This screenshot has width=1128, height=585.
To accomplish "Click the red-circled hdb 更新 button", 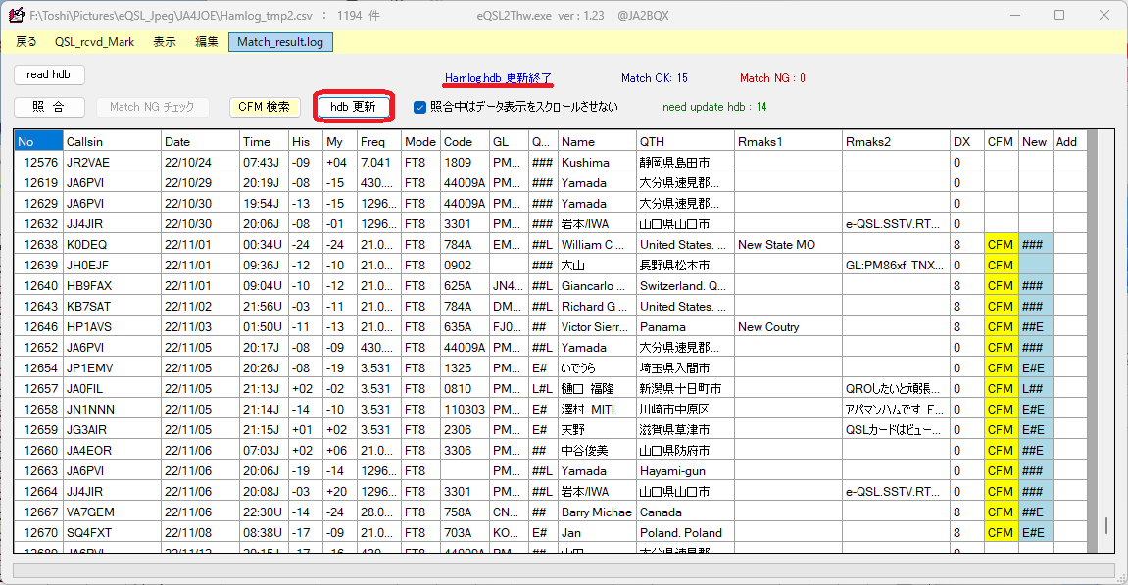I will tap(353, 107).
